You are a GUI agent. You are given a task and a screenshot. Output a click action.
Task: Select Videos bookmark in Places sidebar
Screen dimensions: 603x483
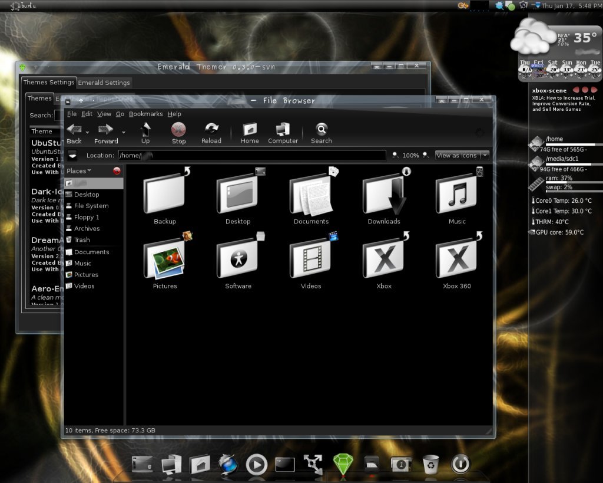(94, 286)
